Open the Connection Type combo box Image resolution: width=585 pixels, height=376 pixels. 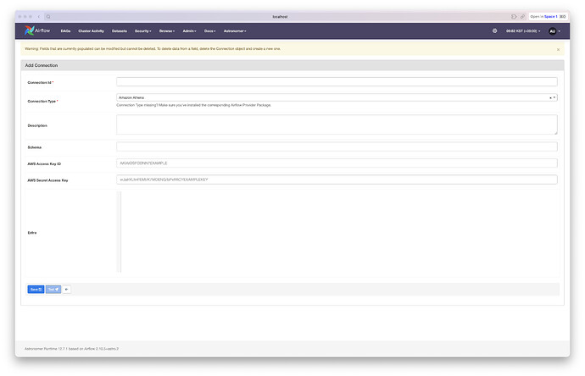(337, 97)
